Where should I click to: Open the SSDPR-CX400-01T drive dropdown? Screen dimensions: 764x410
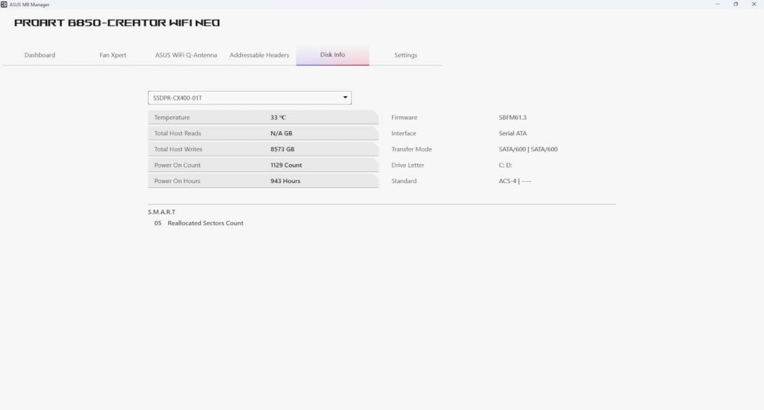click(249, 98)
